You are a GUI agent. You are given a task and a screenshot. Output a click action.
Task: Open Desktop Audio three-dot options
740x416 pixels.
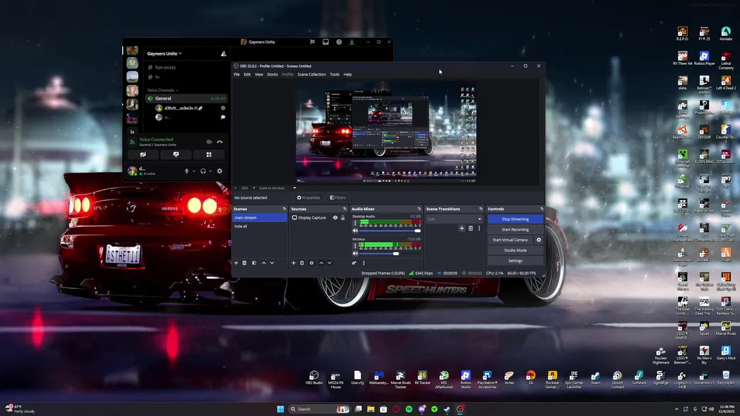355,224
